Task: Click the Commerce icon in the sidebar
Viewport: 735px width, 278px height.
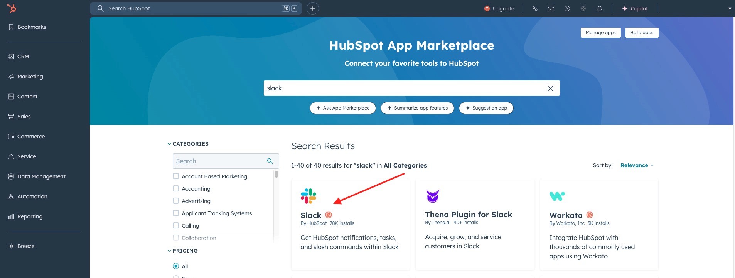Action: coord(11,137)
